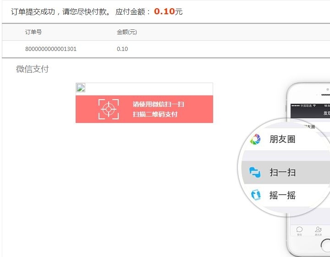Click the red 0.10元 payable amount

(168, 11)
